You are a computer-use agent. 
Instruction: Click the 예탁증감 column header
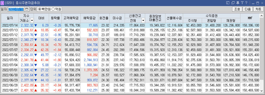90,18
